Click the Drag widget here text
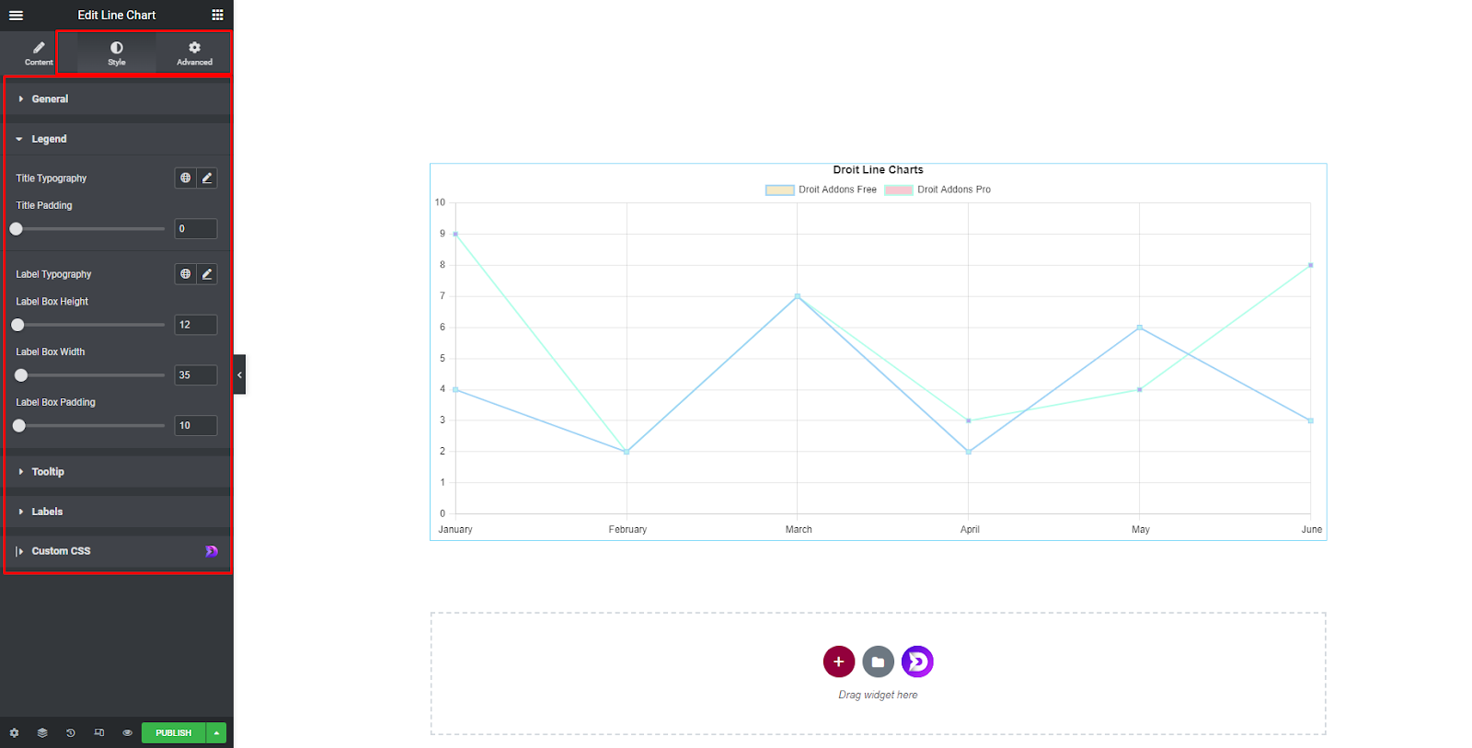This screenshot has height=748, width=1472. (879, 695)
